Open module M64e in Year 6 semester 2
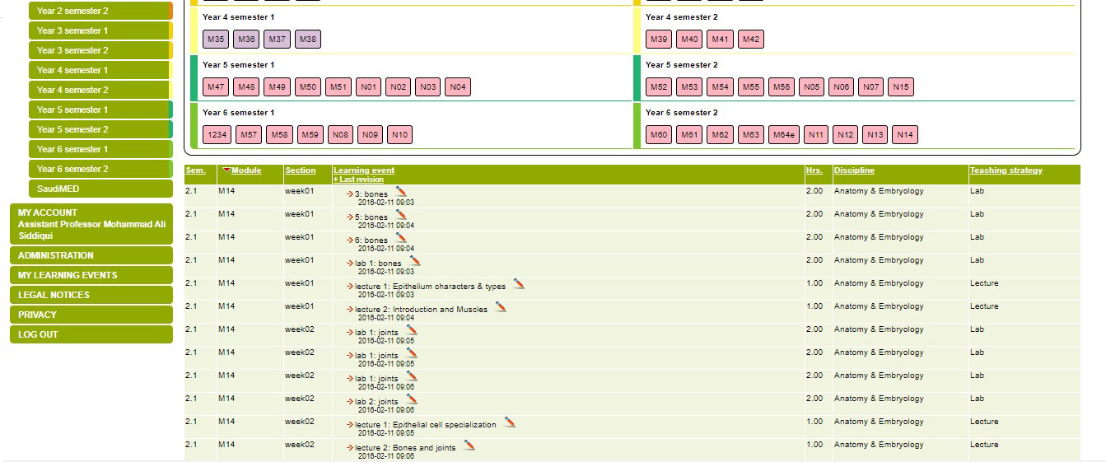1106x462 pixels. click(x=783, y=134)
